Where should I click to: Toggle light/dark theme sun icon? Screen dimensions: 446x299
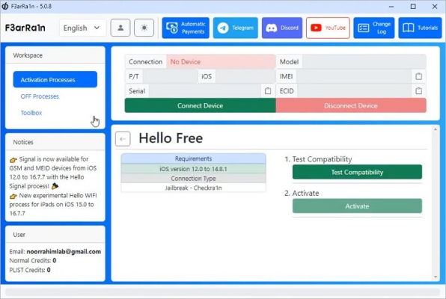click(144, 28)
